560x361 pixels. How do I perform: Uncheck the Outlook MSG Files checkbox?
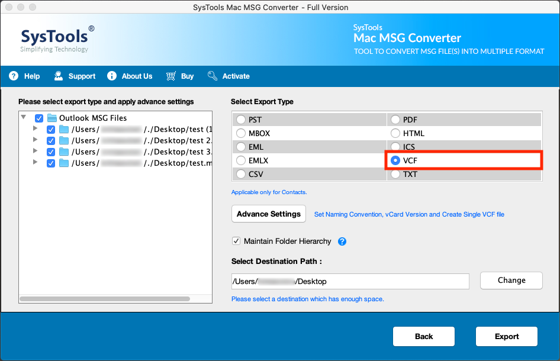tap(39, 118)
